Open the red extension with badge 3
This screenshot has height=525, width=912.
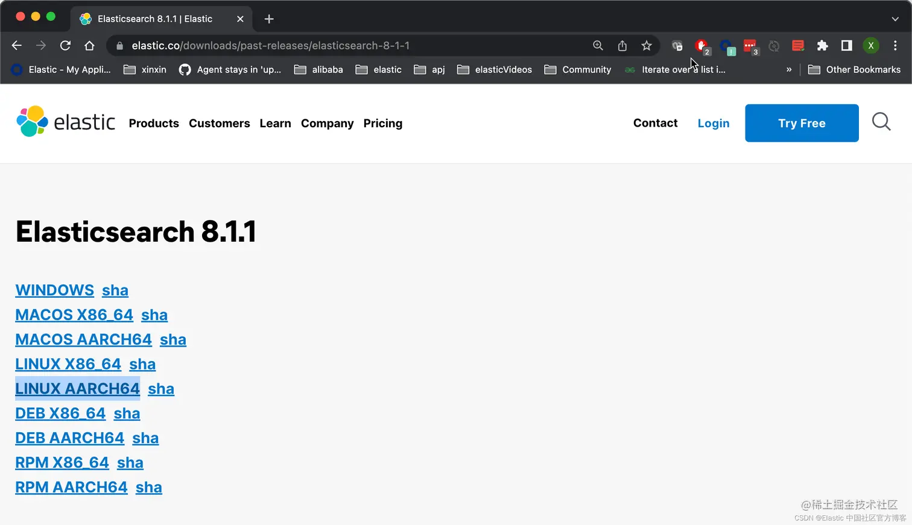coord(750,46)
